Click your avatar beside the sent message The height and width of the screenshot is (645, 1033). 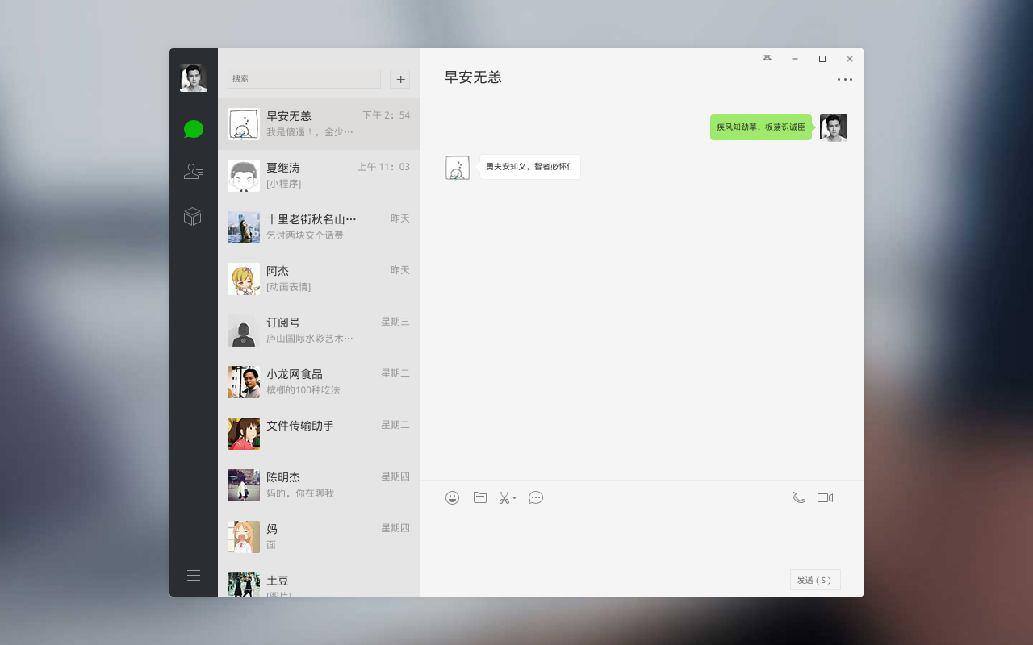tap(834, 128)
